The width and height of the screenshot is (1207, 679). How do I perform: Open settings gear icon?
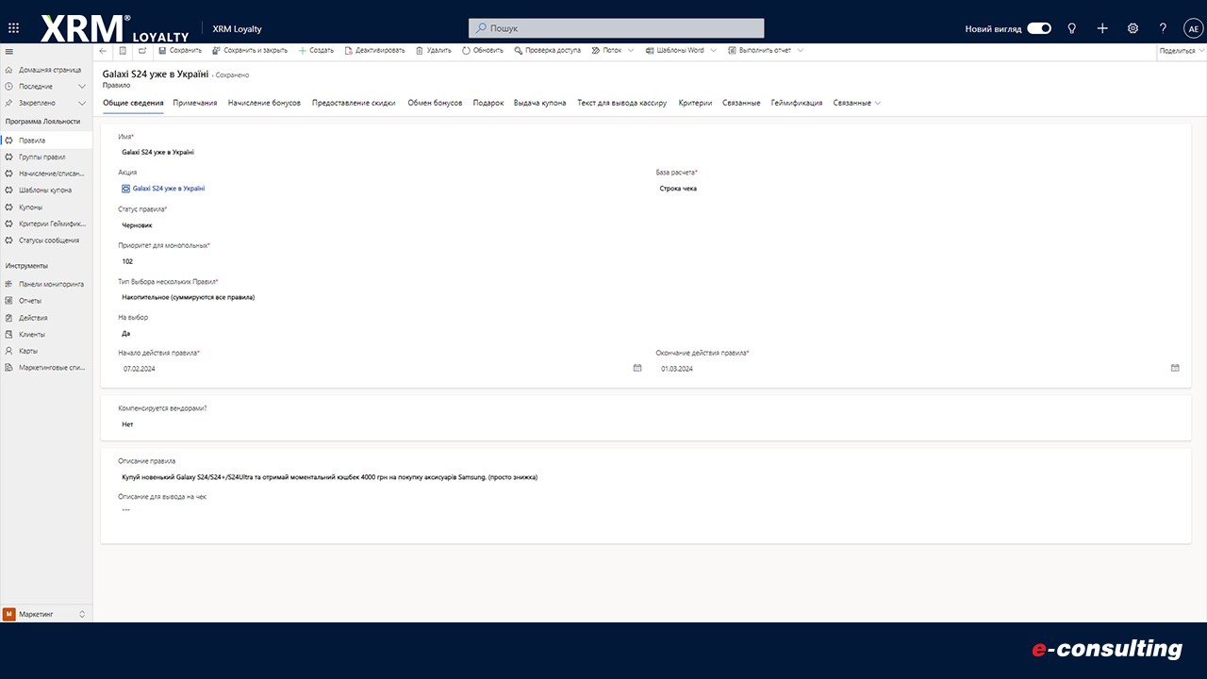tap(1133, 28)
